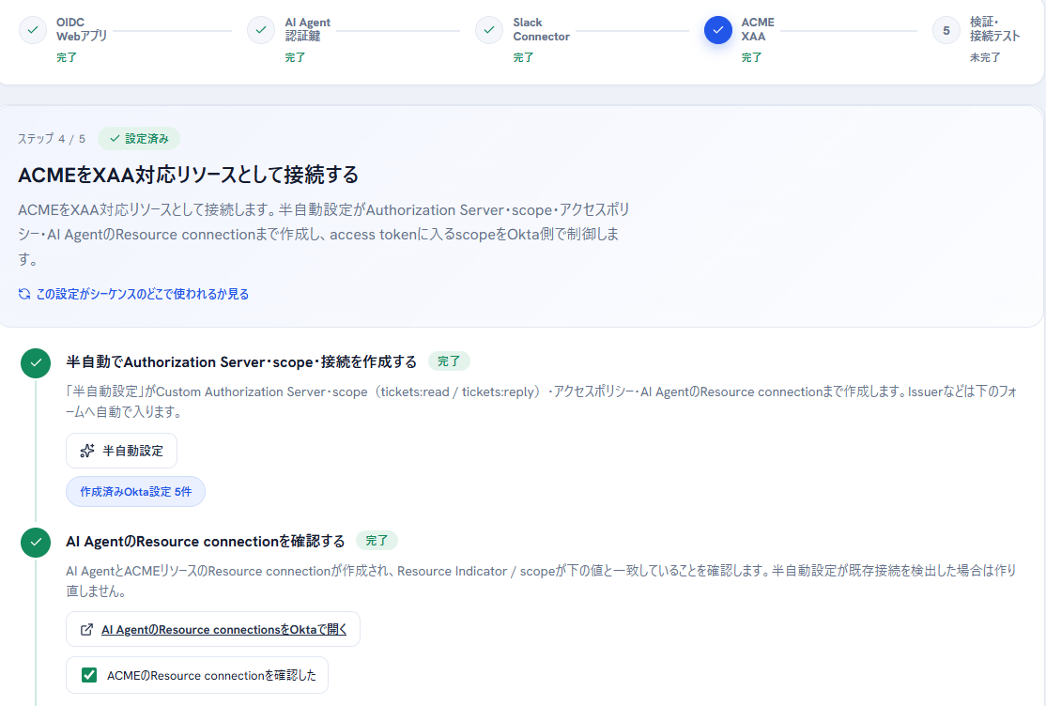Open 作成済みOkta設定 5件 pill
Image resolution: width=1046 pixels, height=706 pixels.
(x=135, y=492)
